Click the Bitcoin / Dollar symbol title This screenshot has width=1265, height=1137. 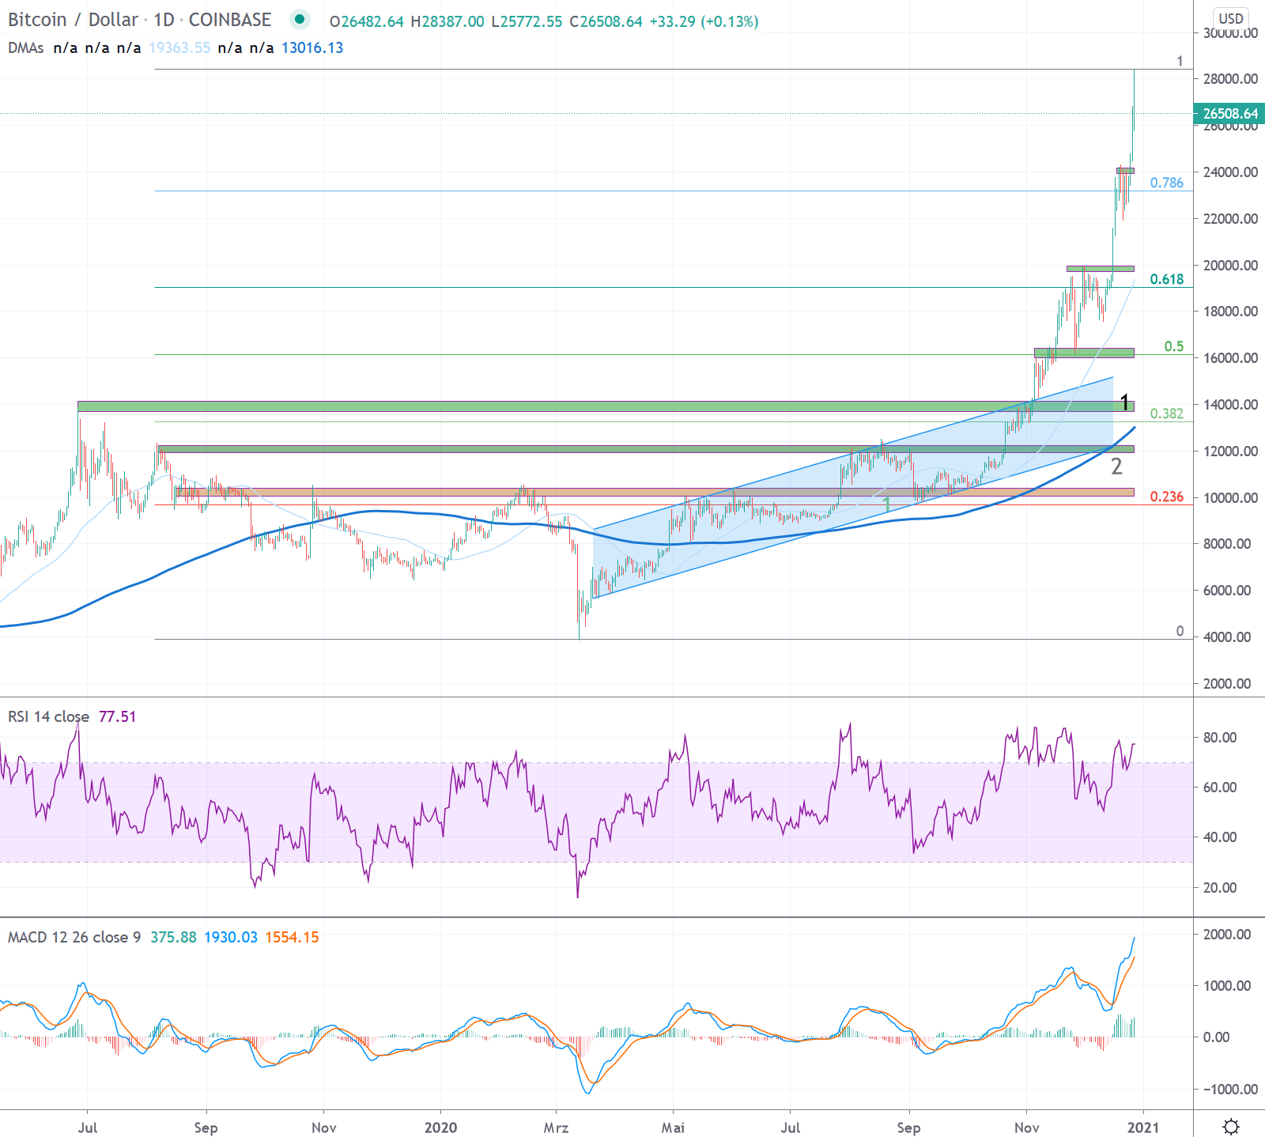(73, 20)
